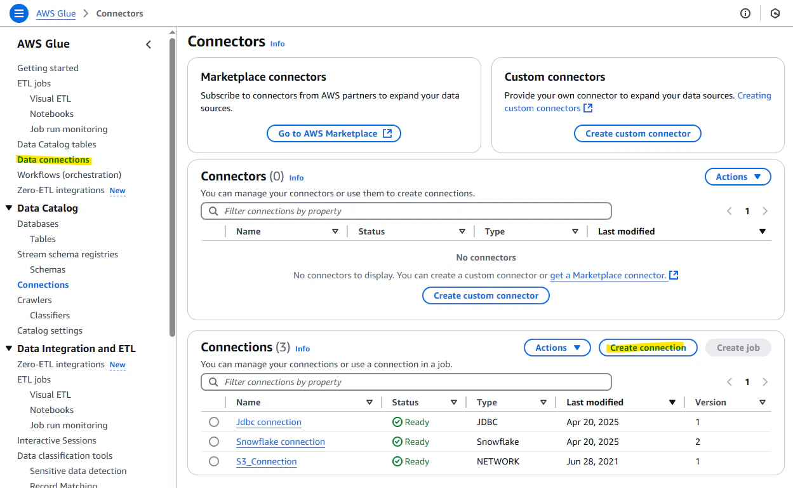
Task: Sort Connections by Last modified arrow
Action: point(672,402)
